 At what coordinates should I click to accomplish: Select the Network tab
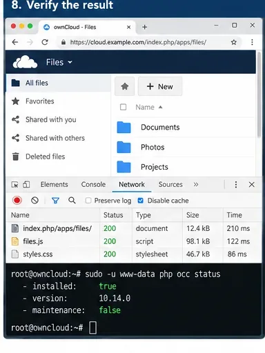132,184
